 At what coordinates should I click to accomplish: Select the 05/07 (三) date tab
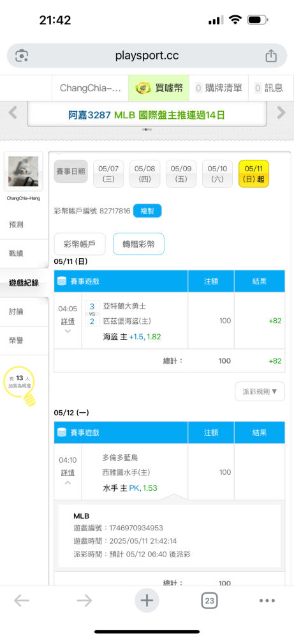tap(108, 174)
